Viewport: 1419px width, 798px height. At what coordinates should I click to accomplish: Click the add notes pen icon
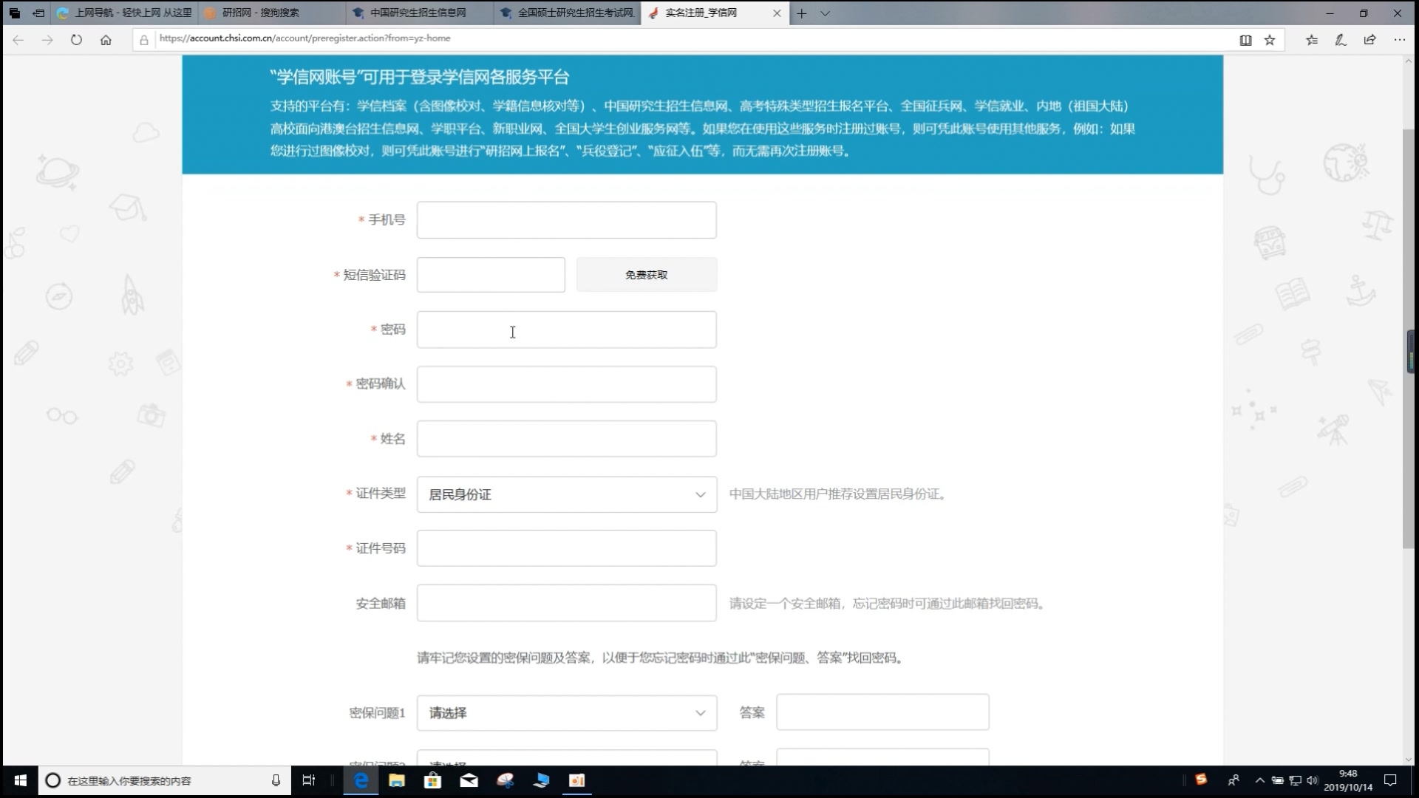1341,40
